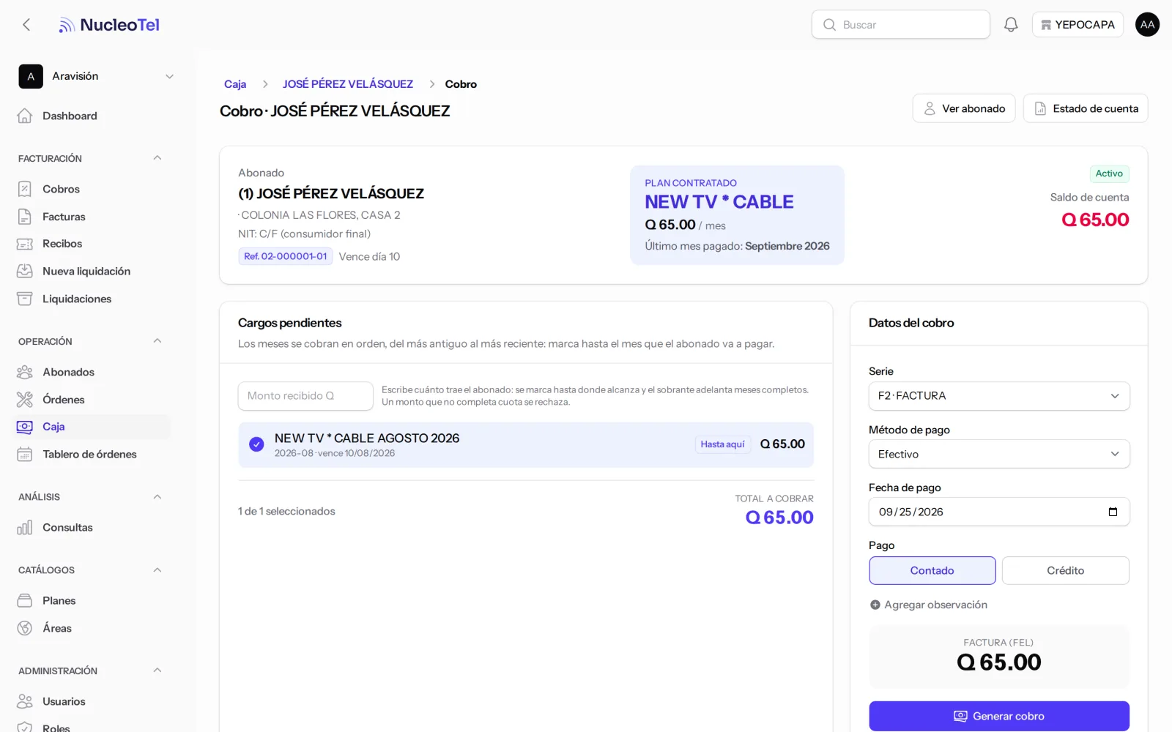This screenshot has width=1172, height=732.
Task: Click the Tablero de órdenes calendar icon
Action: click(25, 455)
